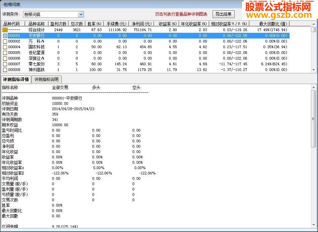Sort by 手续费(元) column header

116,24
